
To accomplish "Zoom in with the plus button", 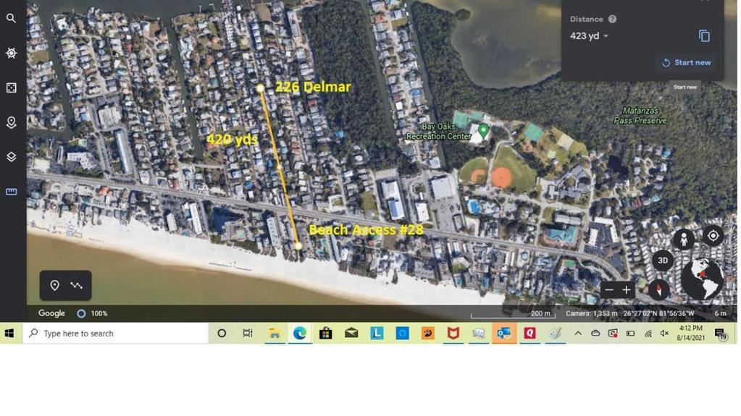I will [627, 290].
